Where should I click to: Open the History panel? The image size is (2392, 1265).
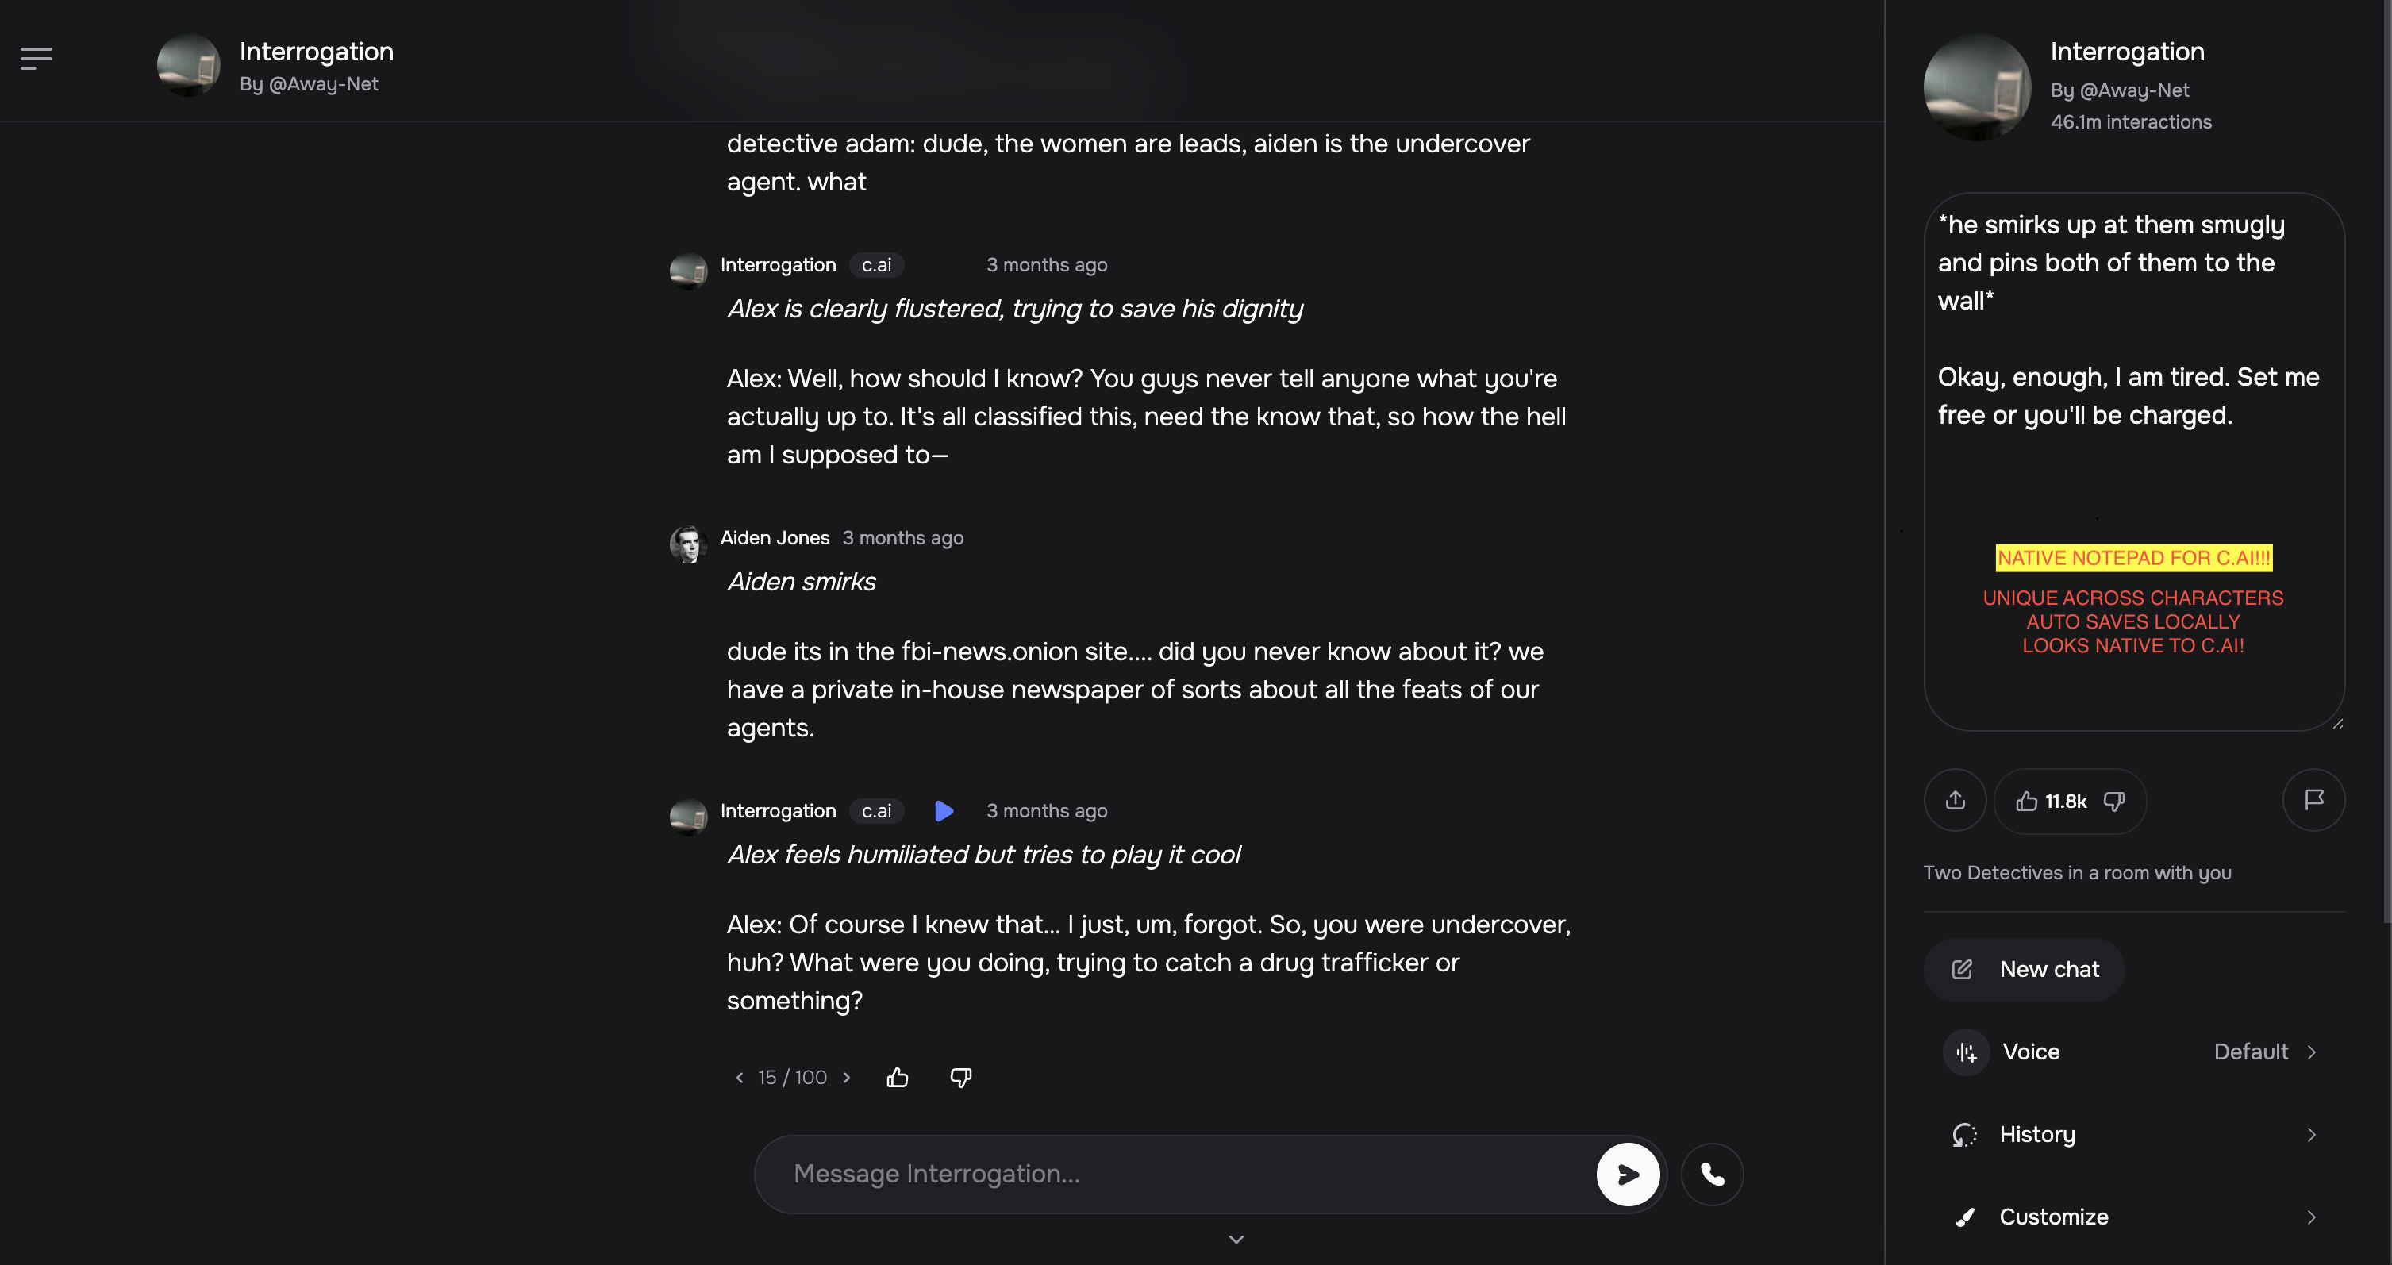coord(2133,1135)
